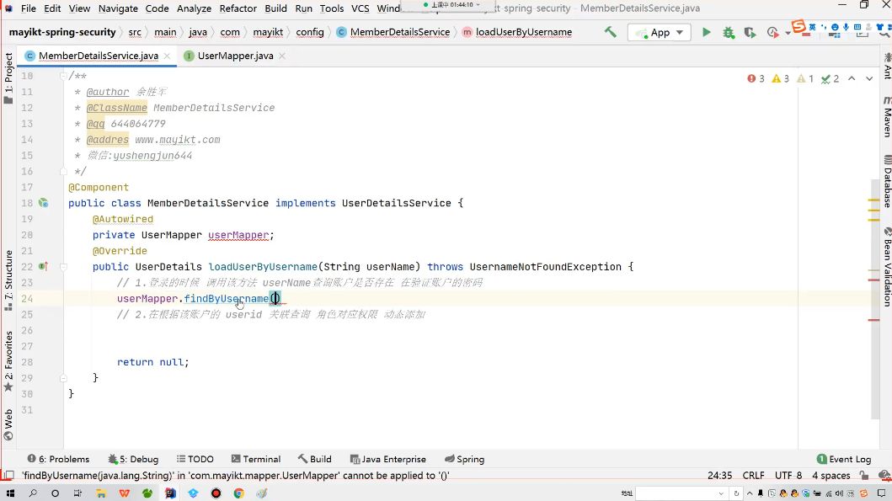Switch to the UserMapper.java tab
Screen dimensions: 892x501
click(x=235, y=56)
